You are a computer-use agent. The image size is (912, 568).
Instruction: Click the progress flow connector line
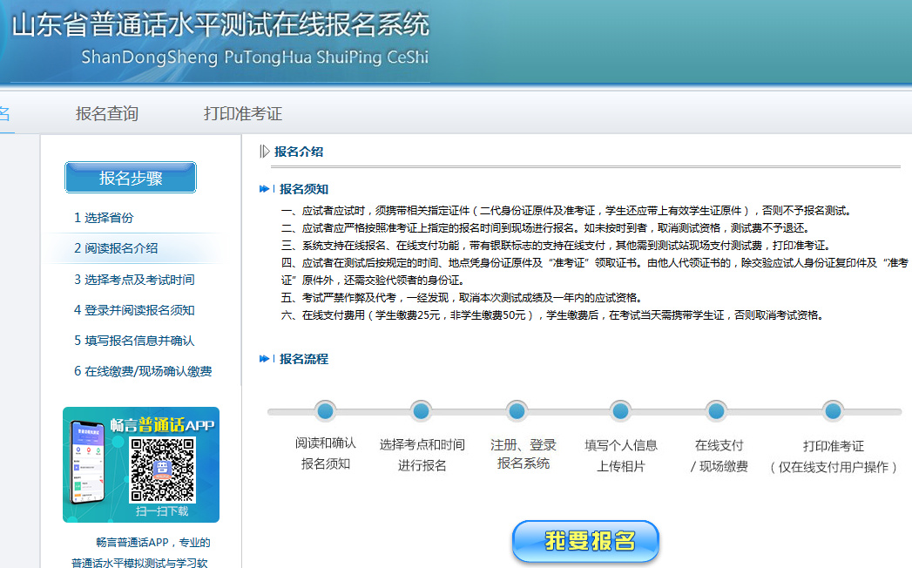click(575, 411)
